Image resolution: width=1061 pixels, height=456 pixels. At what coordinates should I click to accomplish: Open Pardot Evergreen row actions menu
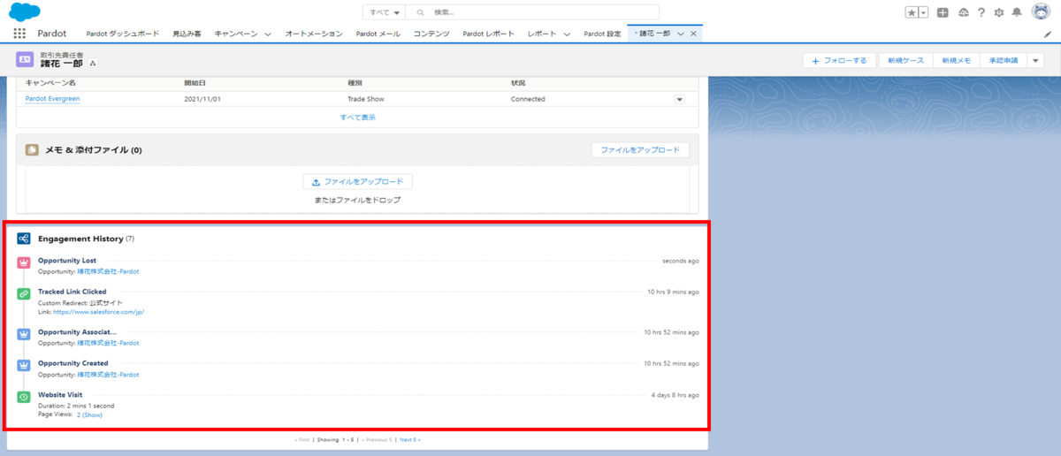pyautogui.click(x=680, y=99)
